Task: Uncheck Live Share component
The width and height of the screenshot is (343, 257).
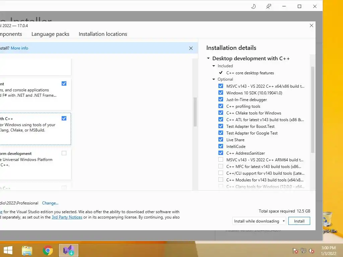Action: (221, 140)
